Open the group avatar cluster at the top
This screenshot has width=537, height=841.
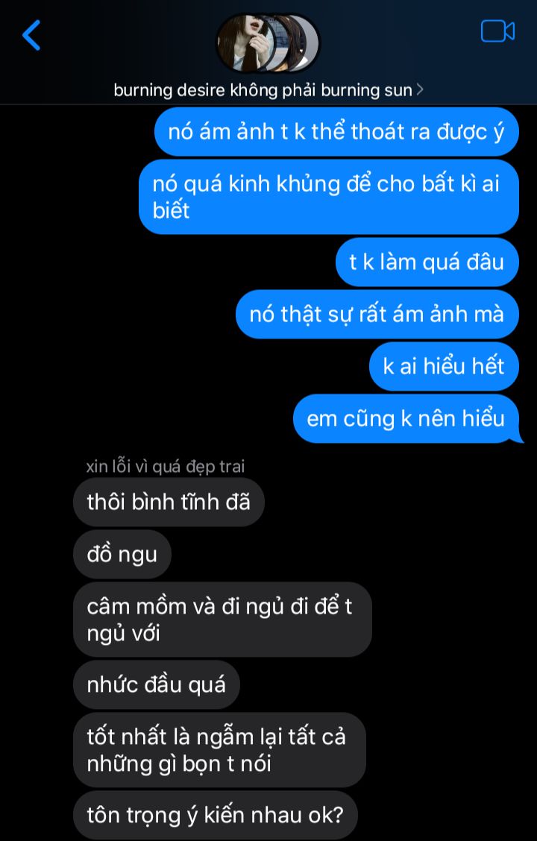pyautogui.click(x=267, y=43)
